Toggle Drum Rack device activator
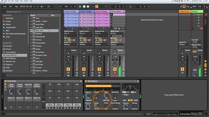Viewport: 209px width, 117px height. 6,81
